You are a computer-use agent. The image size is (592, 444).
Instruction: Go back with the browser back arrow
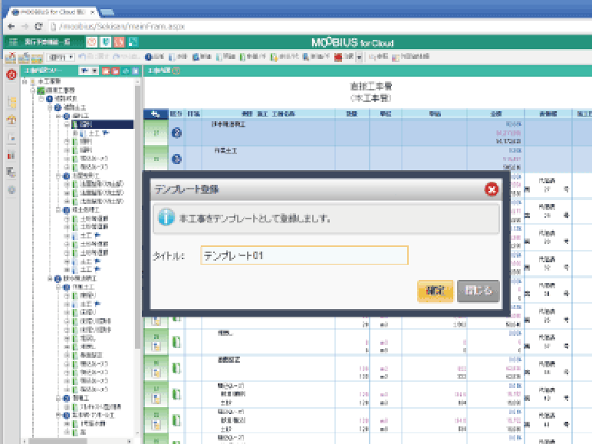[12, 26]
